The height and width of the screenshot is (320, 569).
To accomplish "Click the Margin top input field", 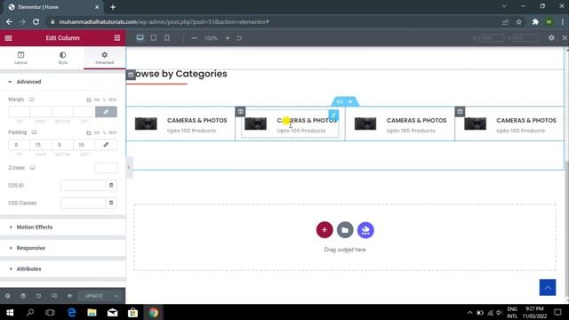I will coord(19,112).
